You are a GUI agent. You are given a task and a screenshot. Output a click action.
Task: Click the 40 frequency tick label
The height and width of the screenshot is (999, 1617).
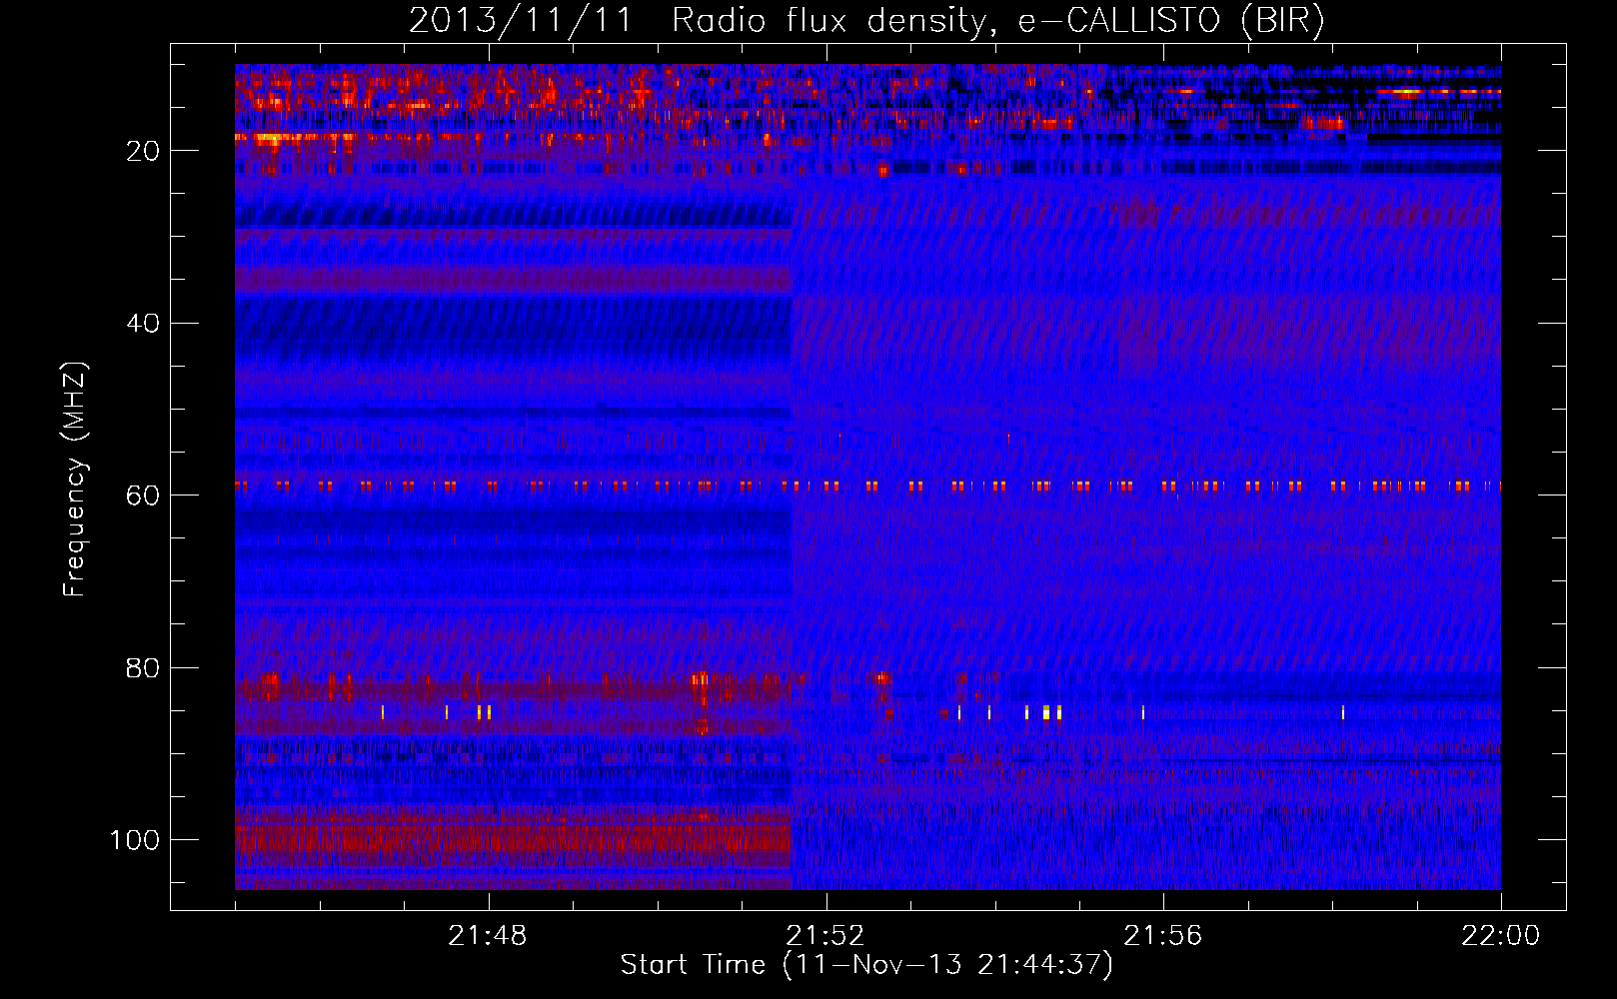click(x=144, y=324)
